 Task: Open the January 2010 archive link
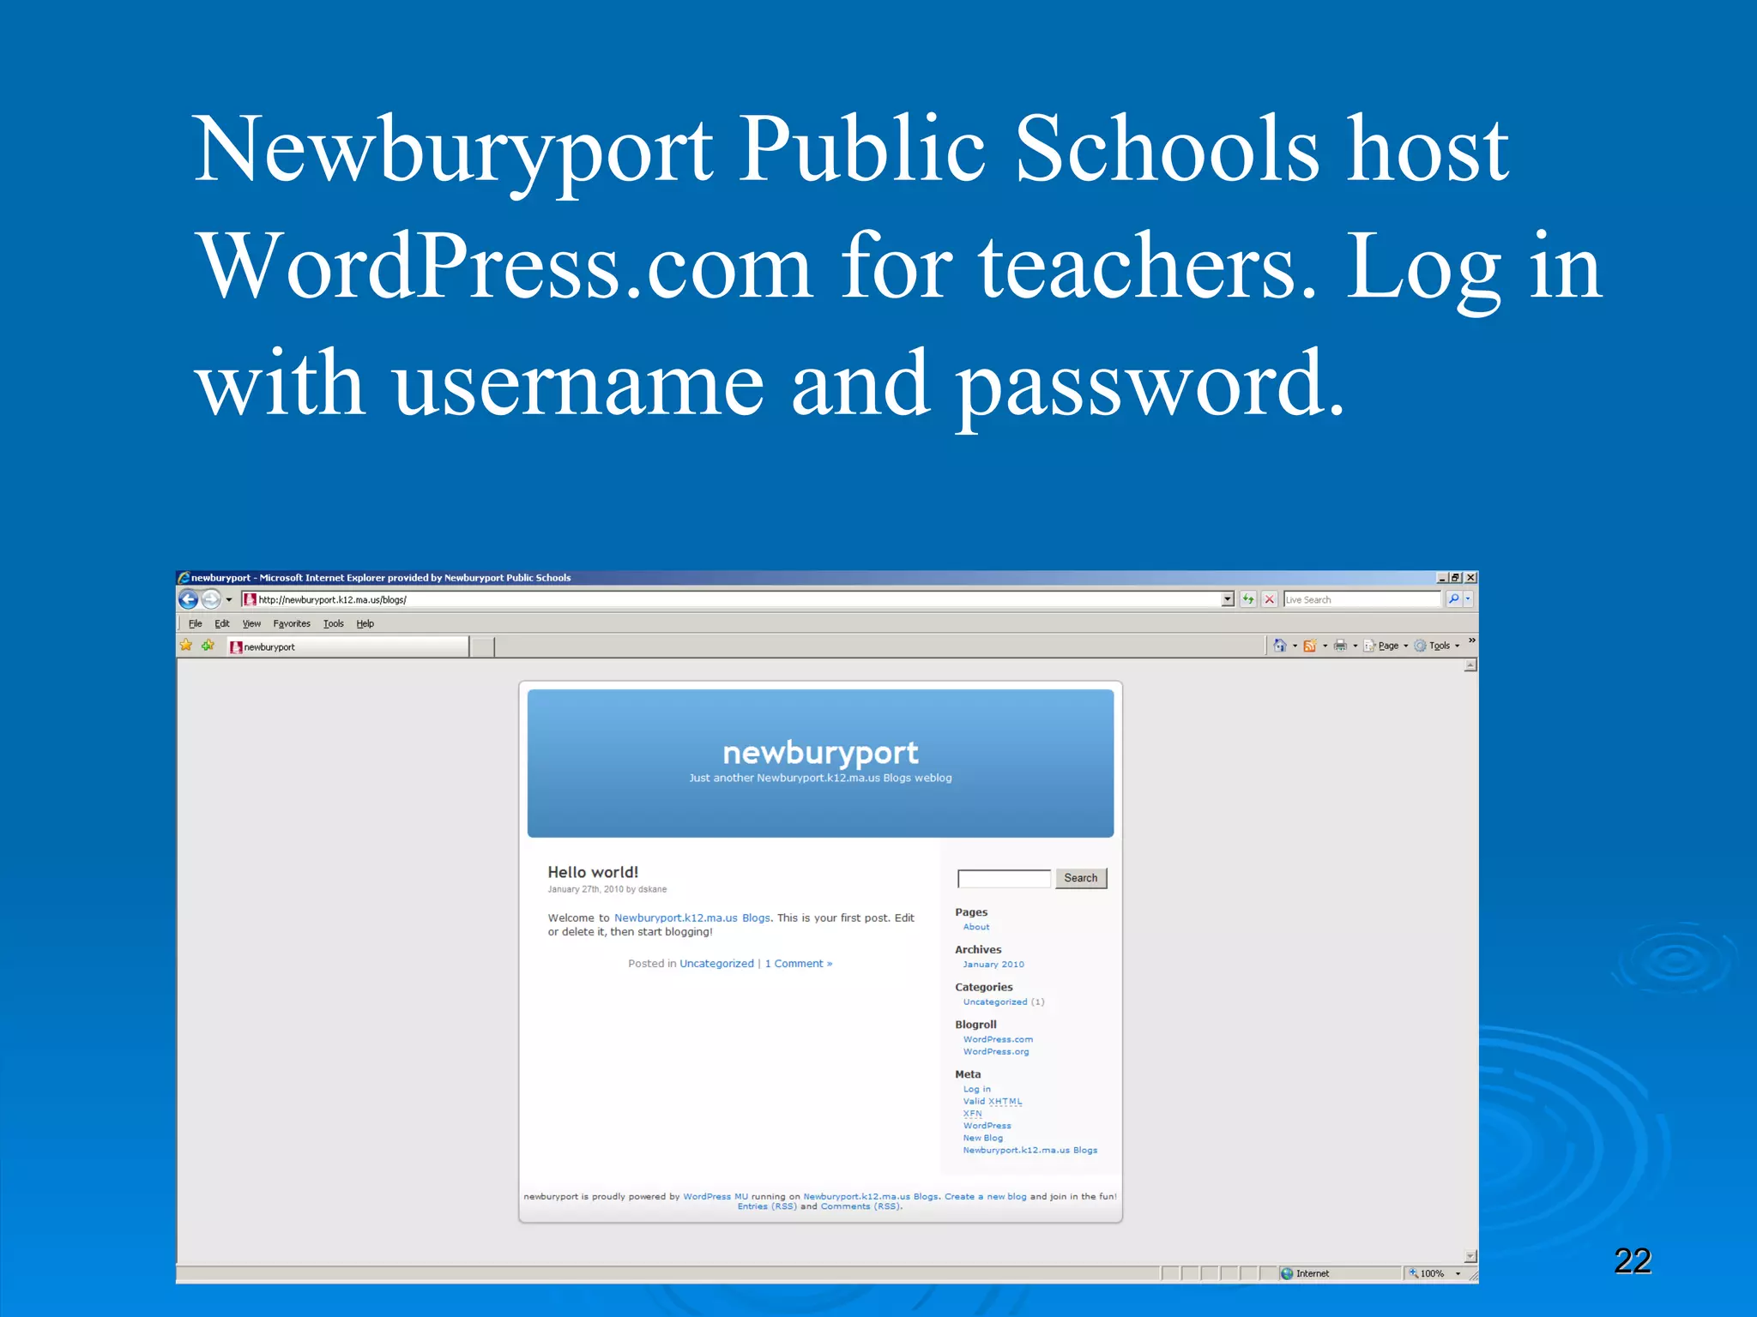pyautogui.click(x=993, y=965)
